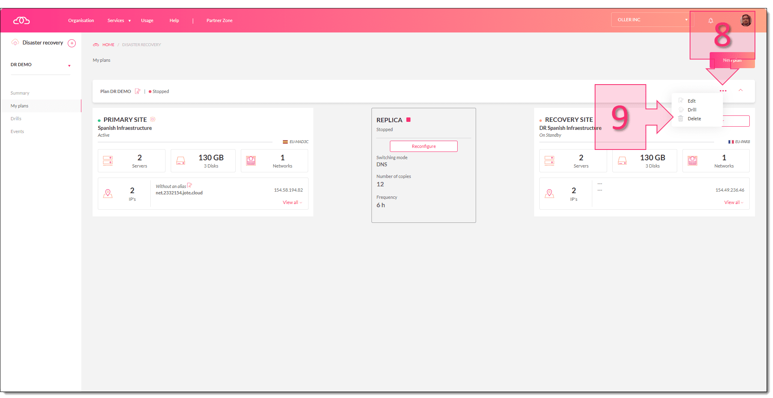The image size is (773, 398).
Task: Click the Disaster recovery sidebar title
Action: 43,42
